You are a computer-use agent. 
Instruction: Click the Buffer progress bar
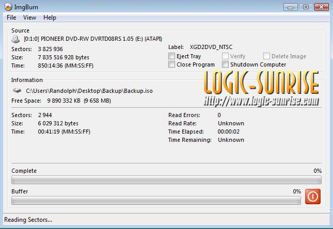[x=156, y=200]
